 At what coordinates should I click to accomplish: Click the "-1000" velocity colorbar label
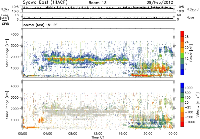point(190,122)
